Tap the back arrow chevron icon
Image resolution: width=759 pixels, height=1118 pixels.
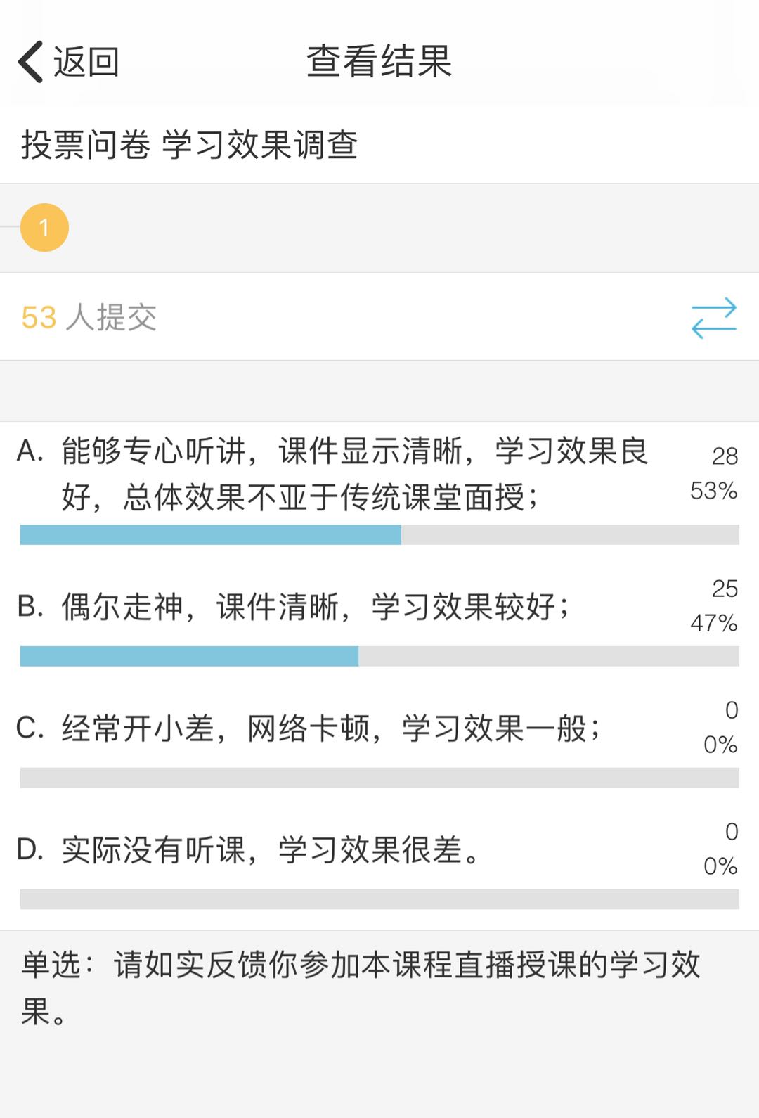(x=30, y=62)
